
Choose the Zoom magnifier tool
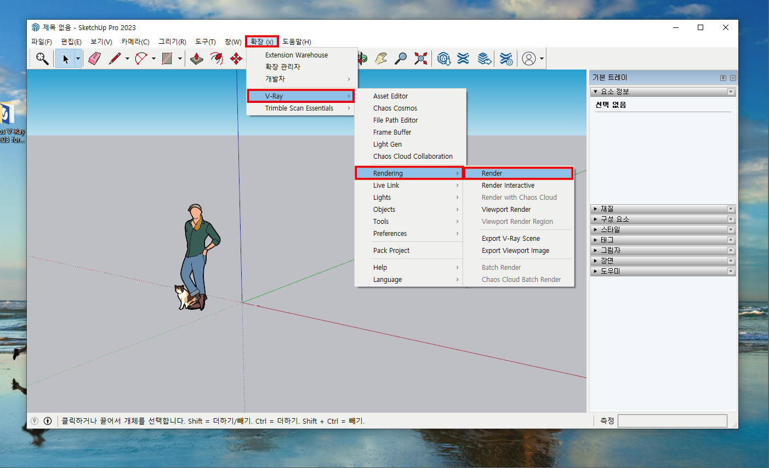point(401,59)
